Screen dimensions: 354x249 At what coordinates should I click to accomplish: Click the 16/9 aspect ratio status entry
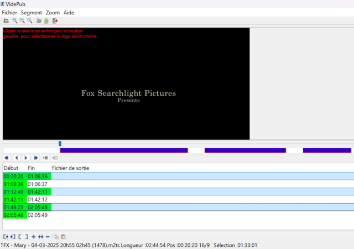coord(204,245)
